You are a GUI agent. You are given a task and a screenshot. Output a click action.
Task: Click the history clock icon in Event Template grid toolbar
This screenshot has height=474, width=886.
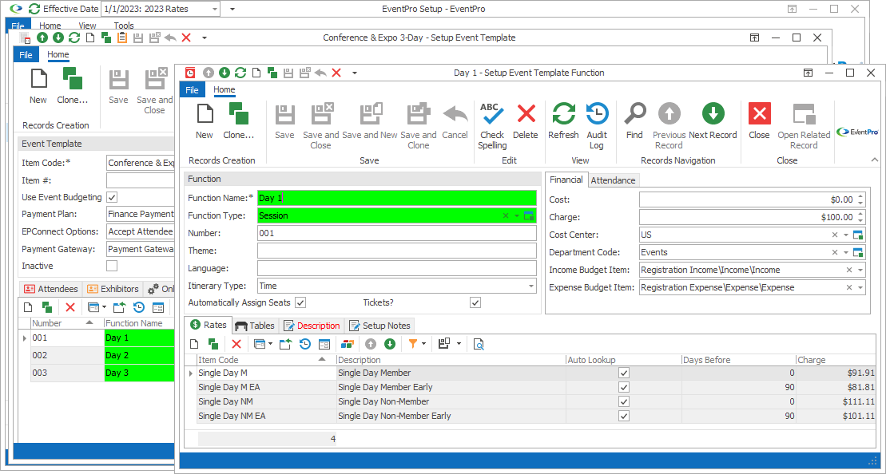(x=139, y=307)
